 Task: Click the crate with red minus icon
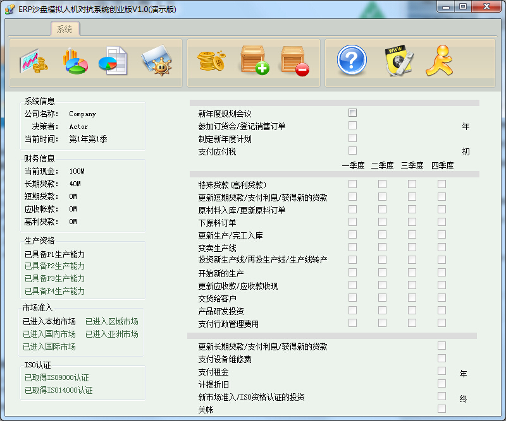point(295,61)
